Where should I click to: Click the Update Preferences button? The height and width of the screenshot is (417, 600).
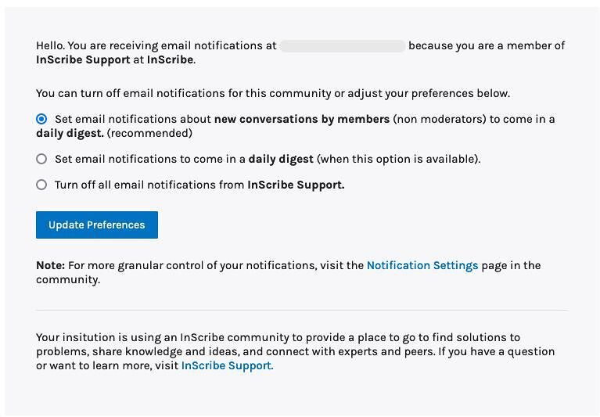click(97, 225)
